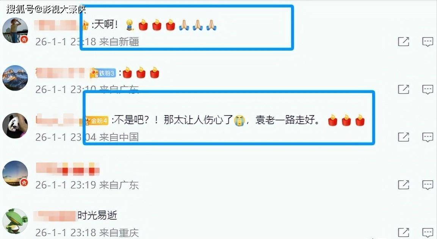The height and width of the screenshot is (239, 437).
Task: View the frog avatar user profile
Action: (15, 221)
